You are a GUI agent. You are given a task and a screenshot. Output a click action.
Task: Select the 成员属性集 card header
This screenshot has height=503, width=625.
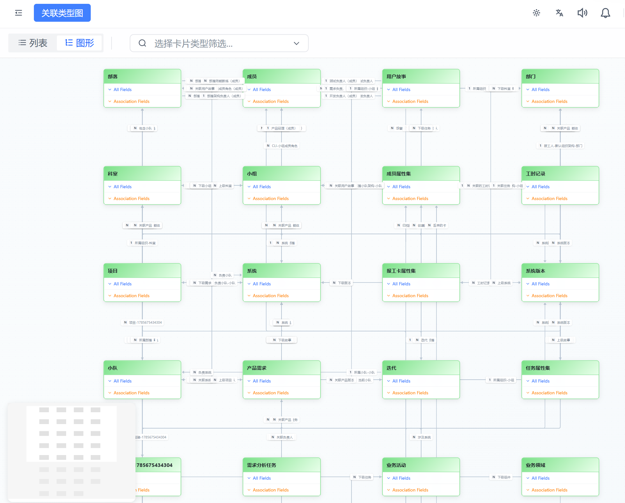click(x=421, y=174)
